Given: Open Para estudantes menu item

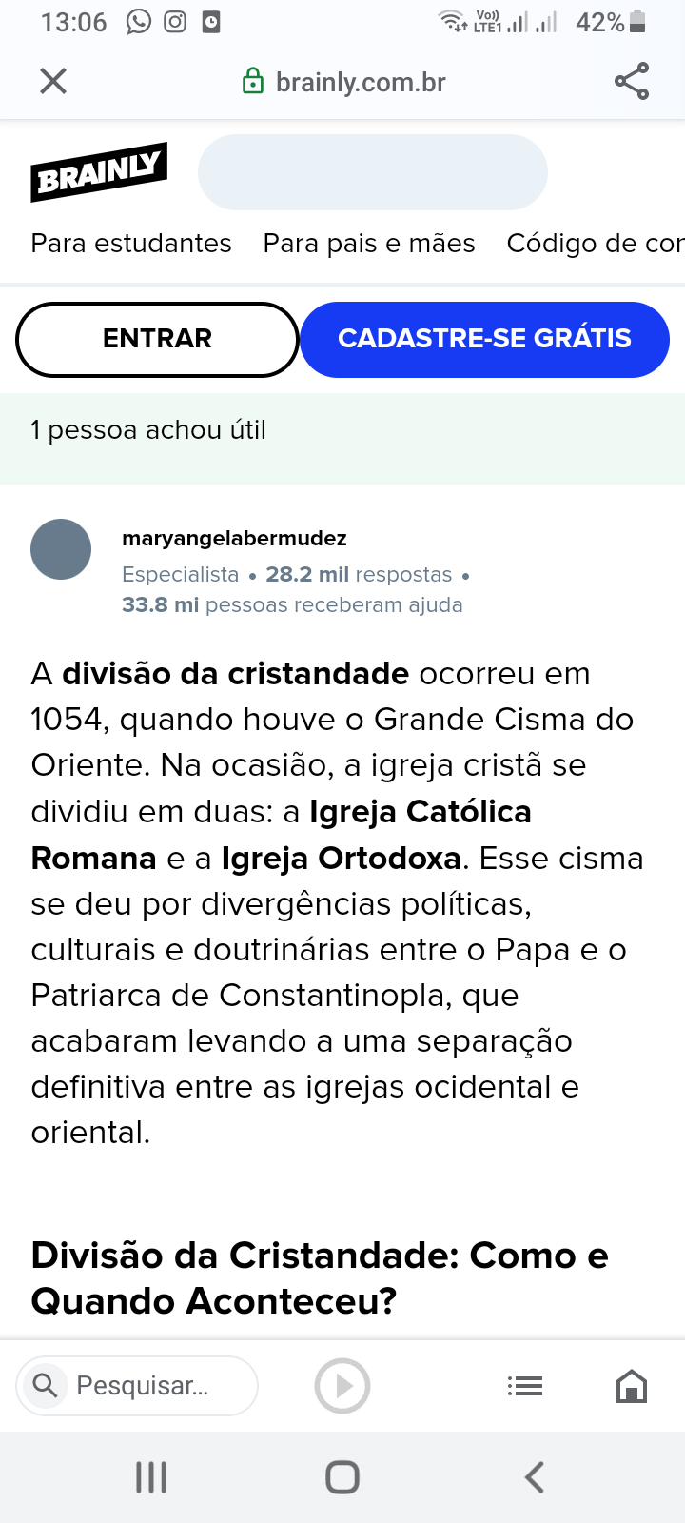Looking at the screenshot, I should 131,244.
